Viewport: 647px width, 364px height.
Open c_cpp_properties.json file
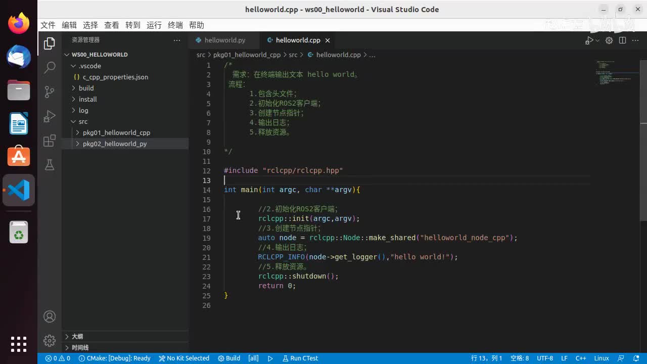(x=125, y=77)
